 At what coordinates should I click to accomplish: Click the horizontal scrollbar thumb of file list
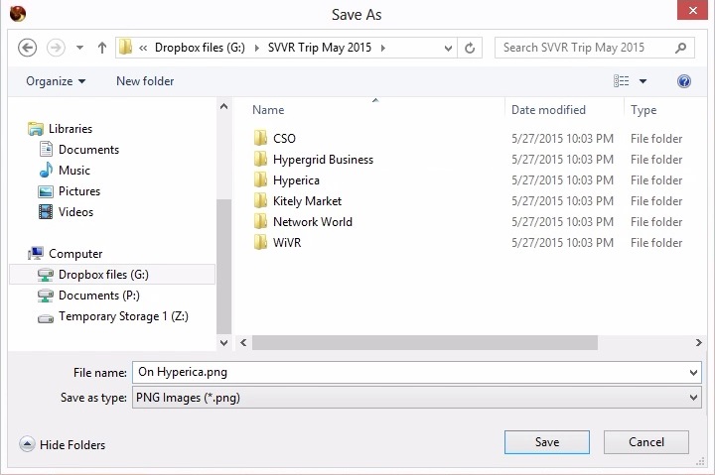(425, 342)
